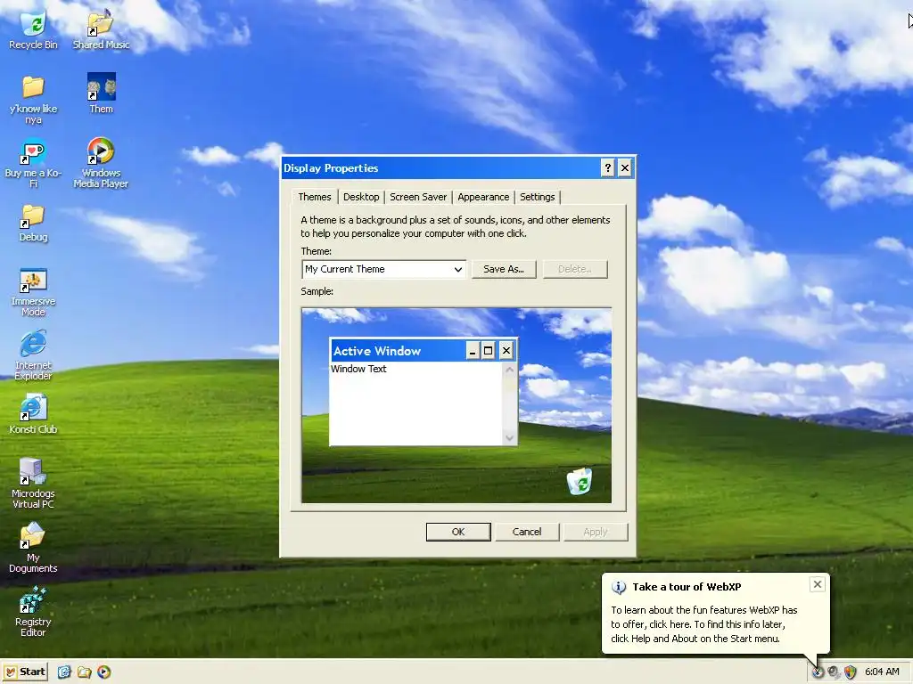Open the Recycle Bin desktop icon

pos(33,30)
